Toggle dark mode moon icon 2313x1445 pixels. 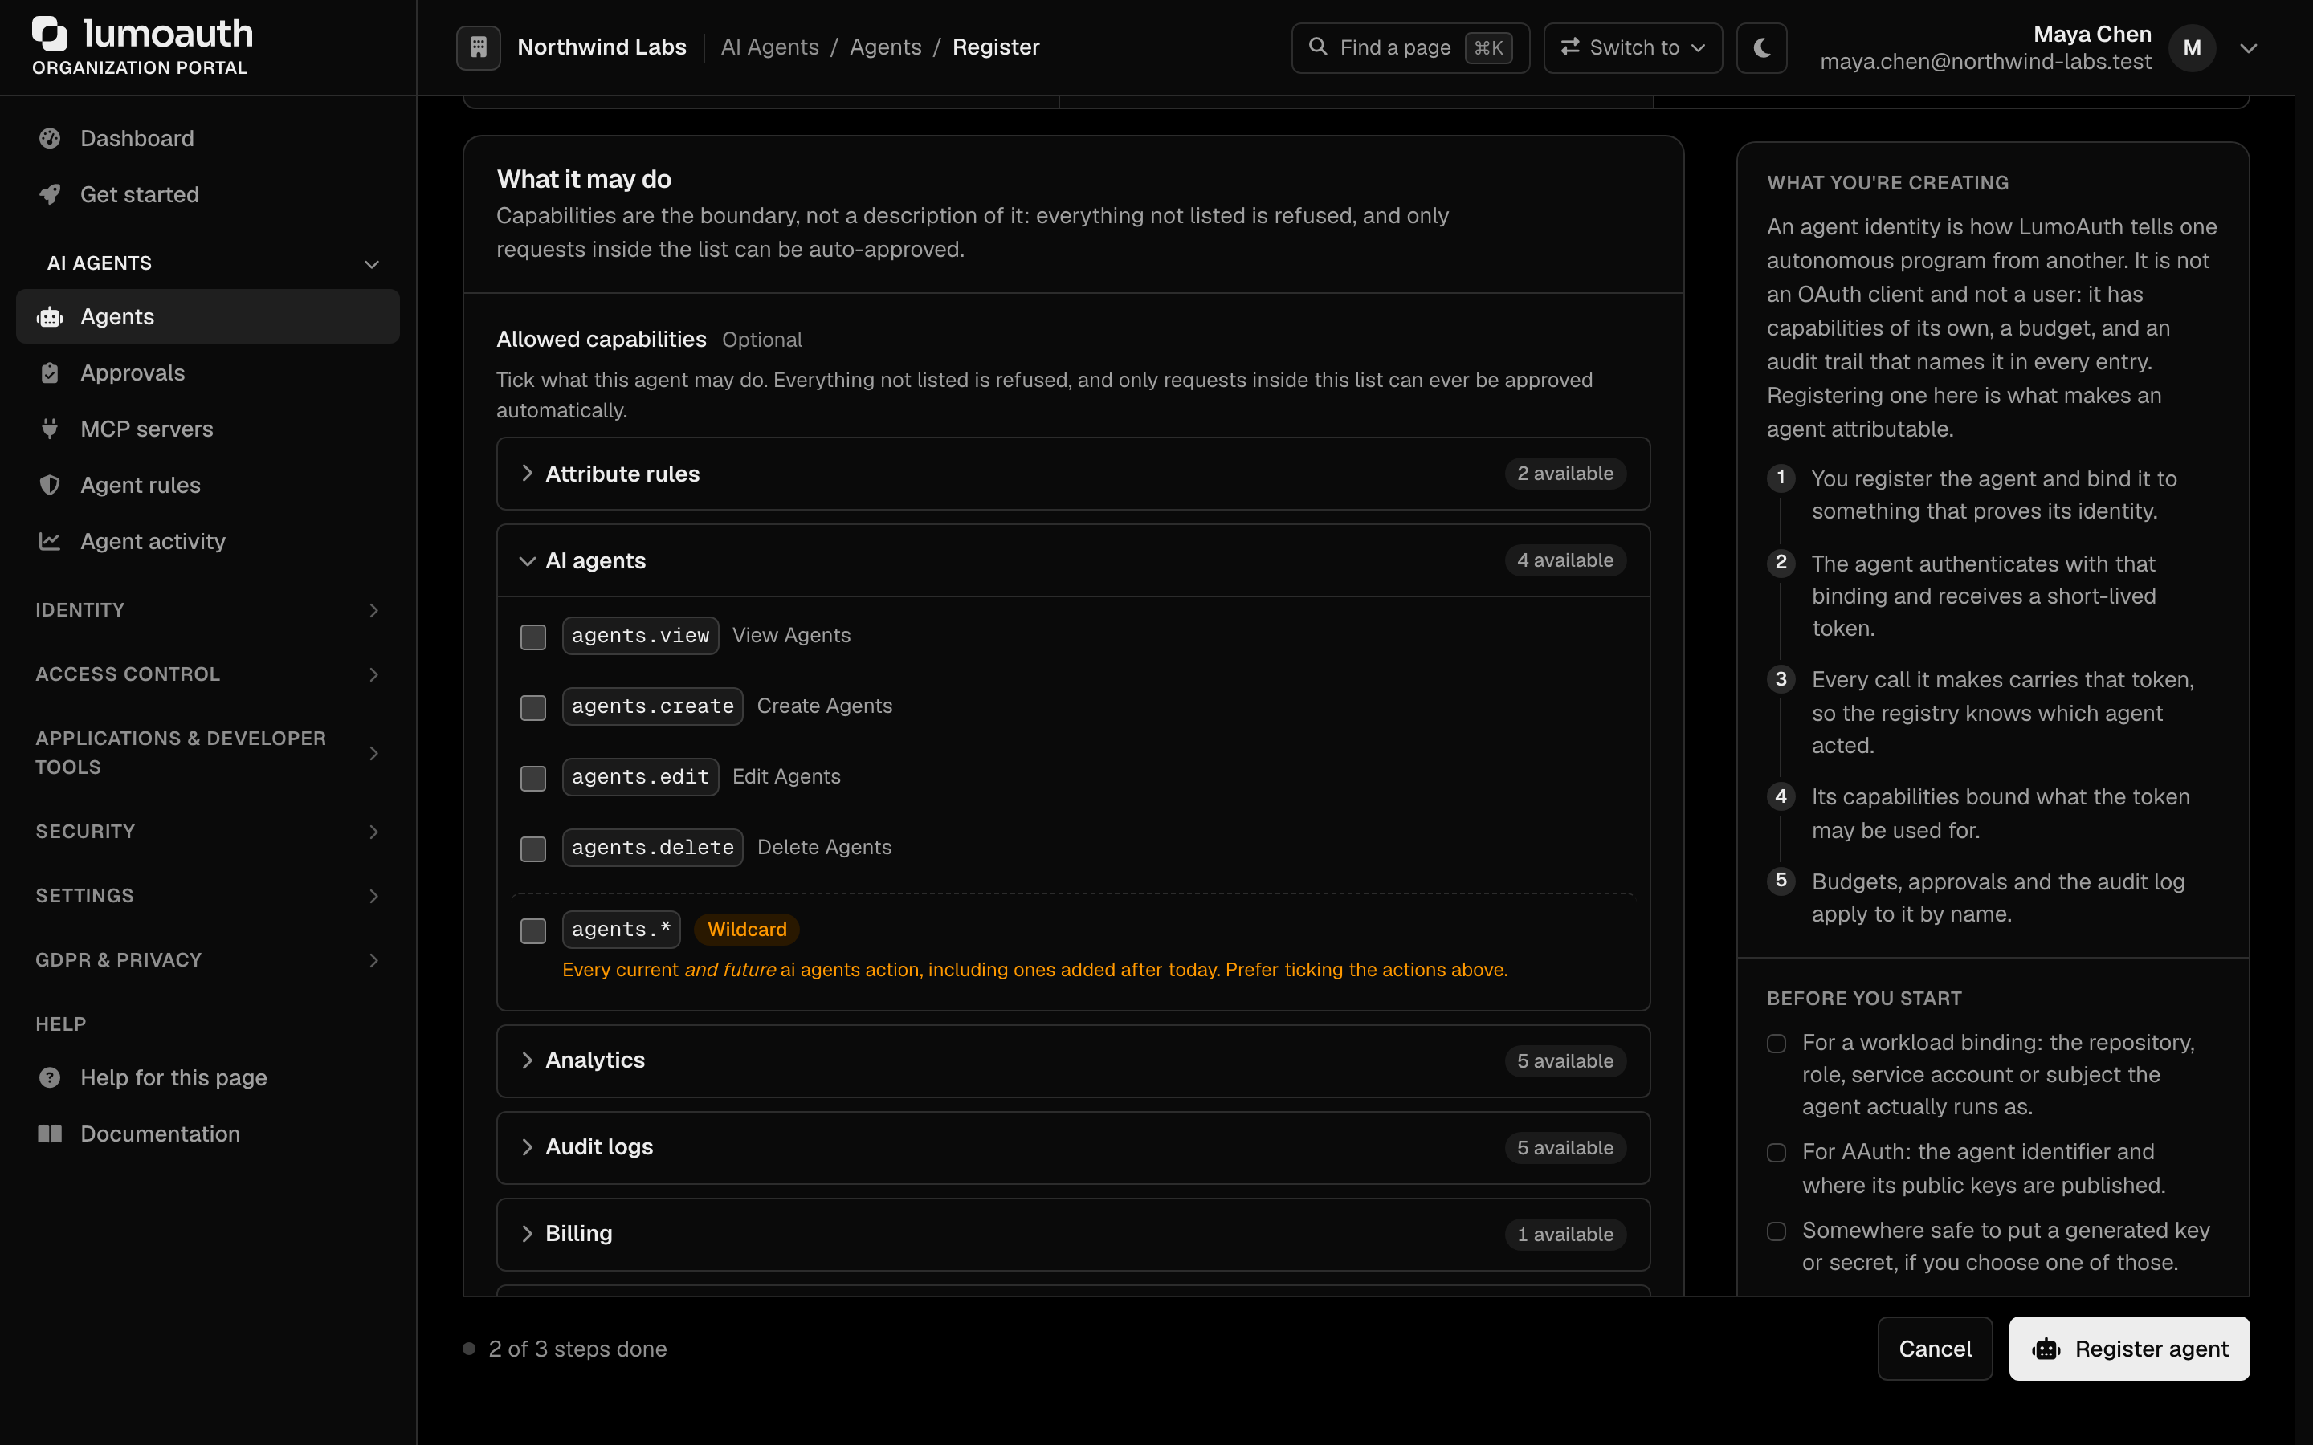[x=1761, y=47]
